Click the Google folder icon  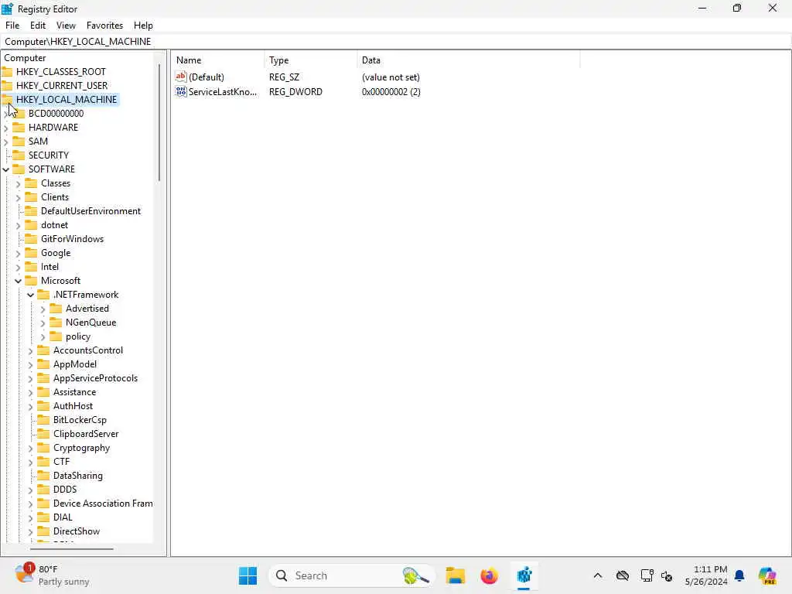(x=31, y=253)
